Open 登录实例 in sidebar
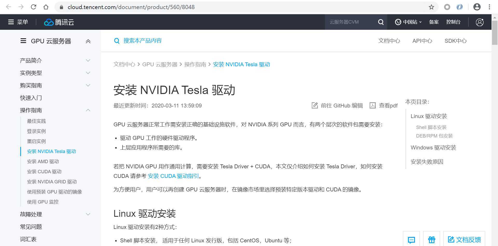 tap(36, 131)
